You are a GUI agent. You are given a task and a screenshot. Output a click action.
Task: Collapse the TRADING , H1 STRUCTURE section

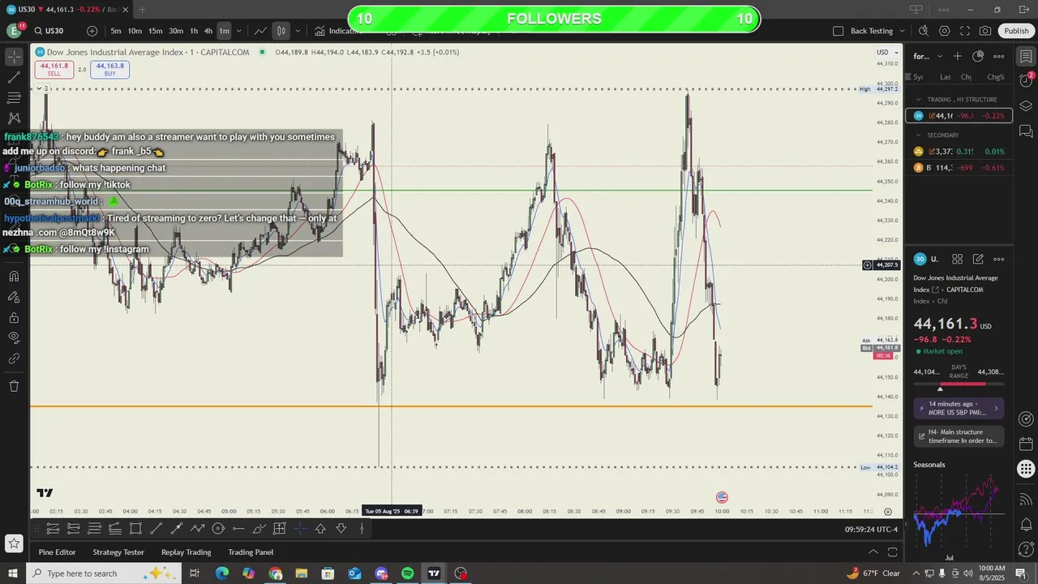(919, 100)
